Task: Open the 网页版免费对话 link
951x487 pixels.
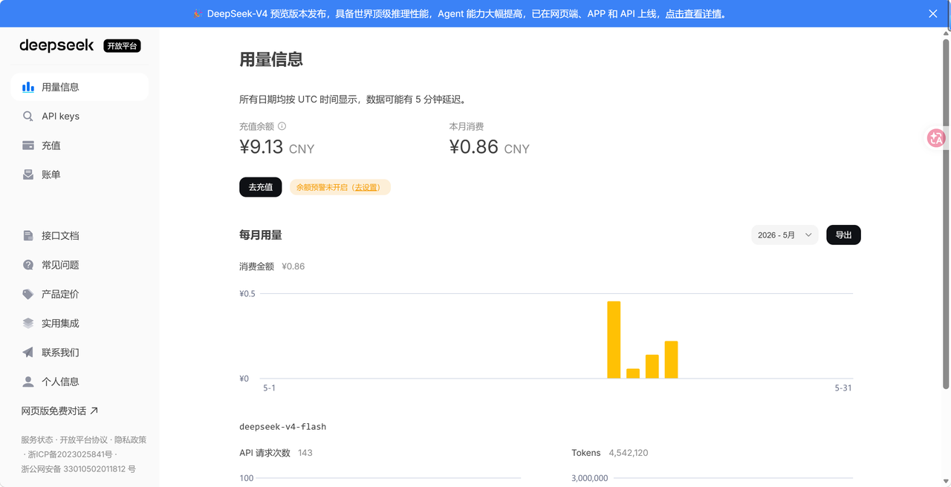Action: [x=59, y=411]
